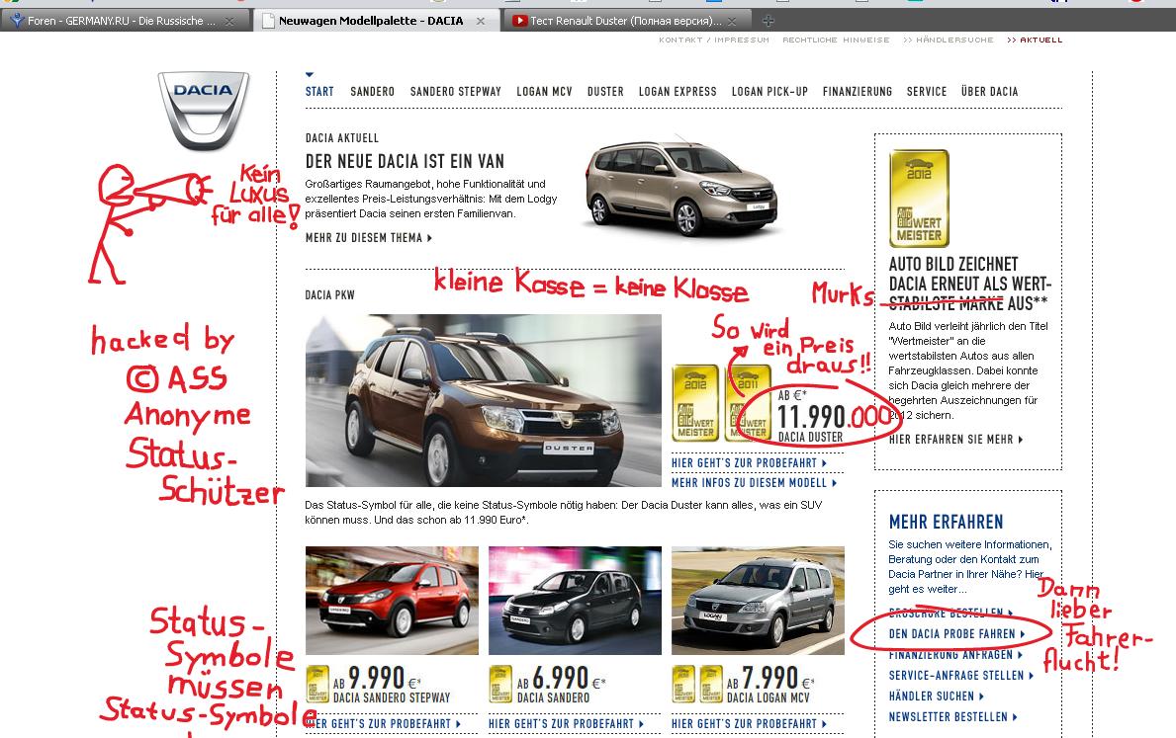Click the 2012 Wertmeister badge beside Duster

pyautogui.click(x=695, y=402)
